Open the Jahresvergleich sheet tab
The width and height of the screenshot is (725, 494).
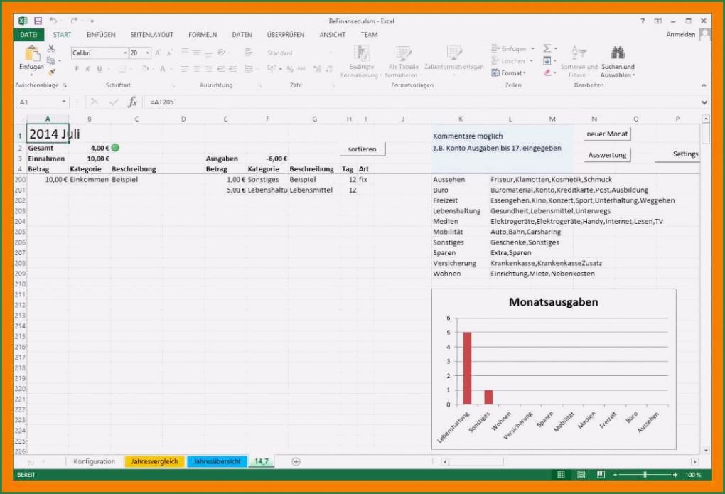coord(154,461)
